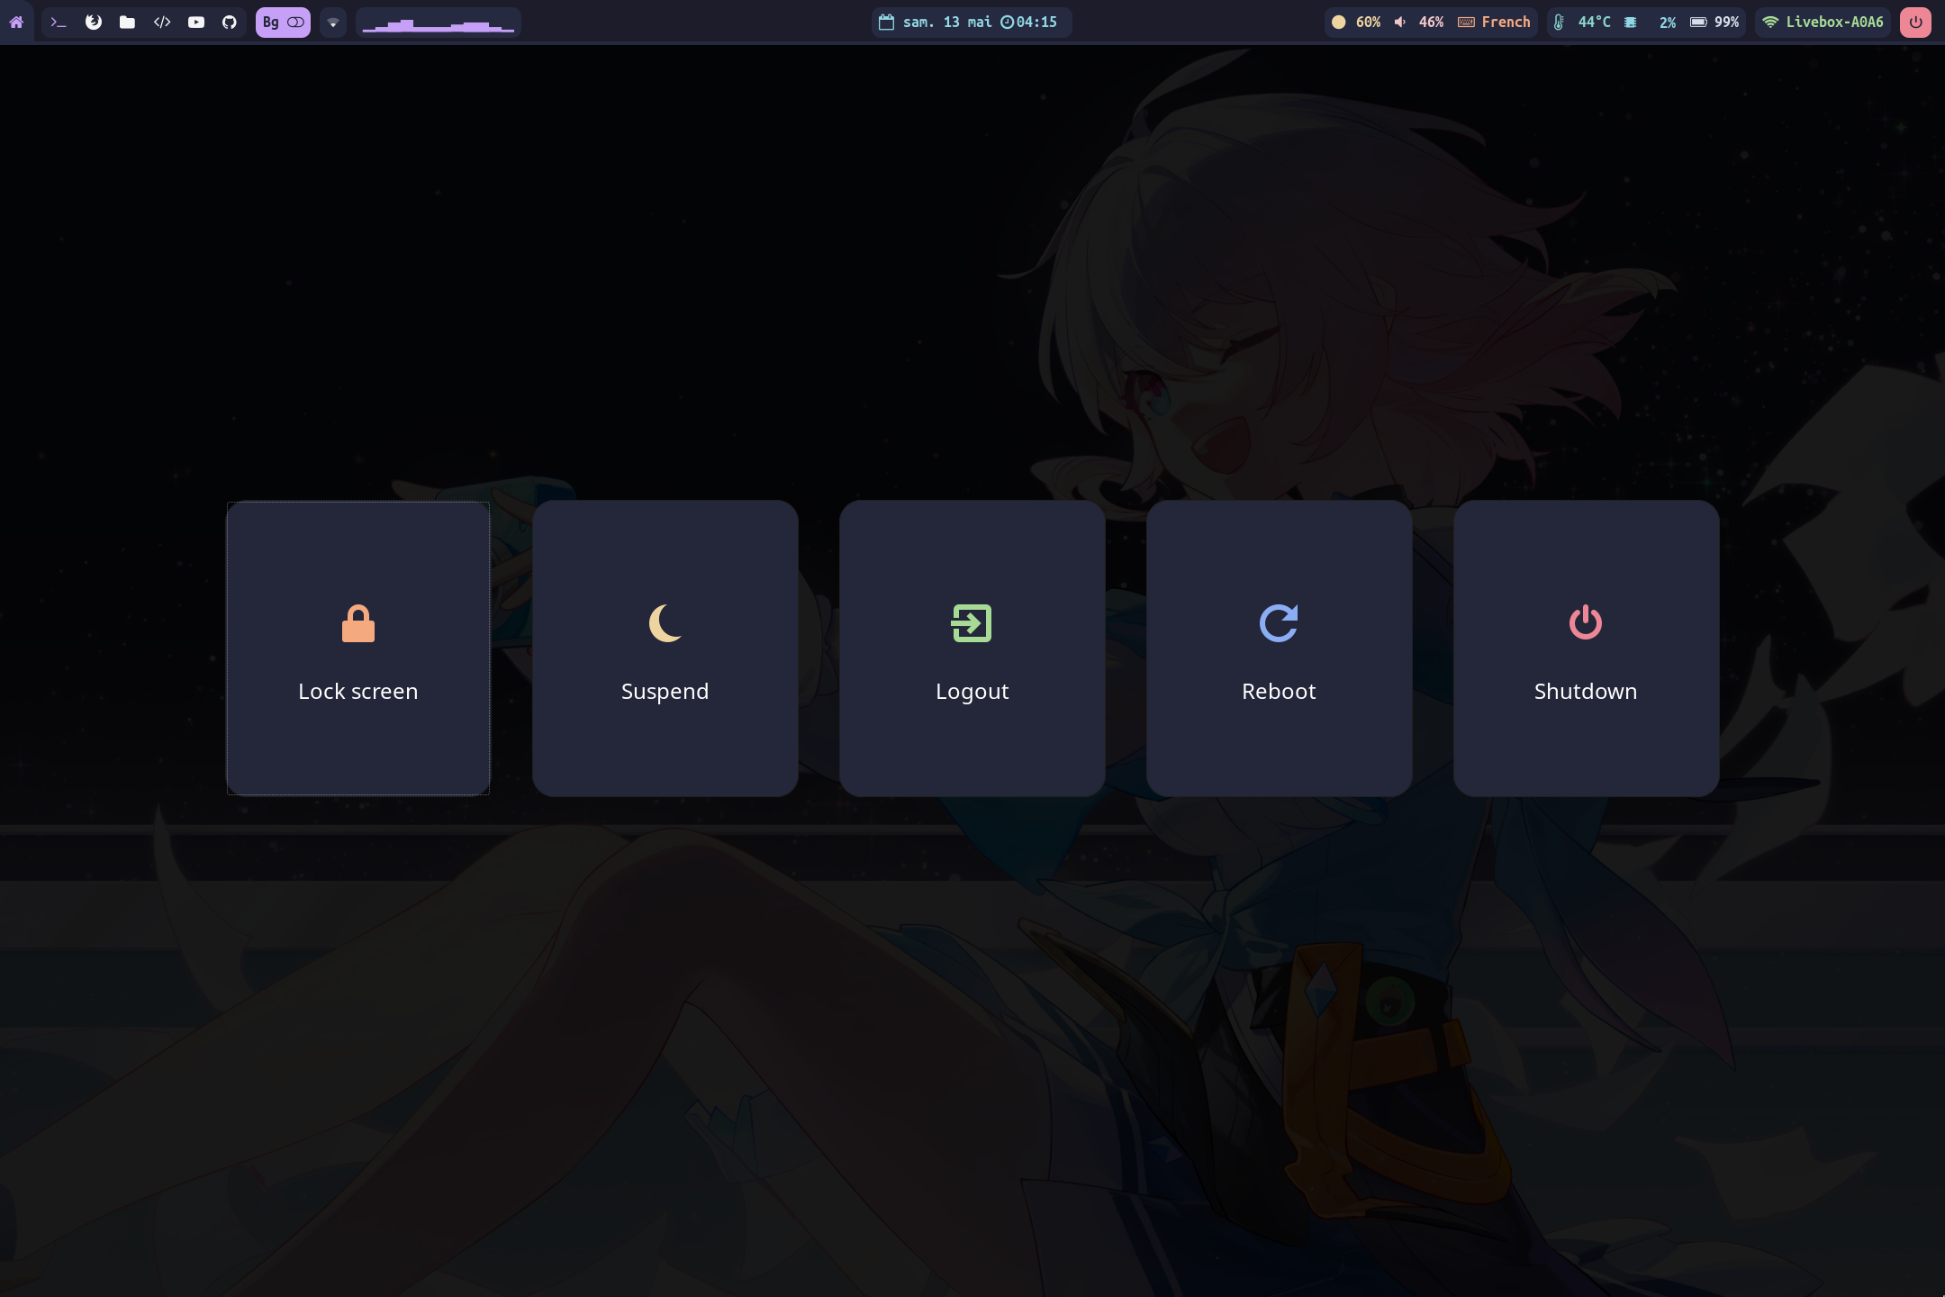Click the red power icon in the corner
Viewport: 1945px width, 1297px height.
click(x=1916, y=22)
